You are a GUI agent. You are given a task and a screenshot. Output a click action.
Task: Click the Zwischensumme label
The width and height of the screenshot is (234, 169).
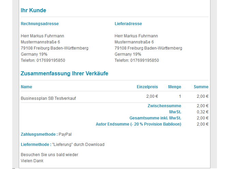tap(164, 106)
